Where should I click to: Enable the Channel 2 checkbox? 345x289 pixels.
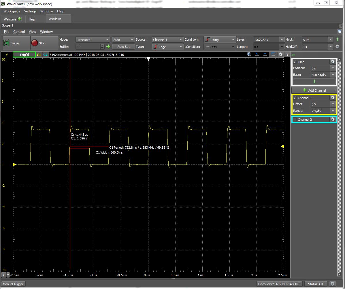pos(295,119)
